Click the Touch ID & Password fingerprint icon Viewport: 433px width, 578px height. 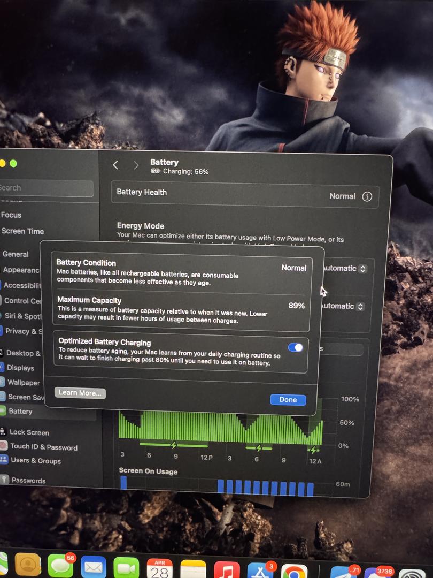click(3, 445)
